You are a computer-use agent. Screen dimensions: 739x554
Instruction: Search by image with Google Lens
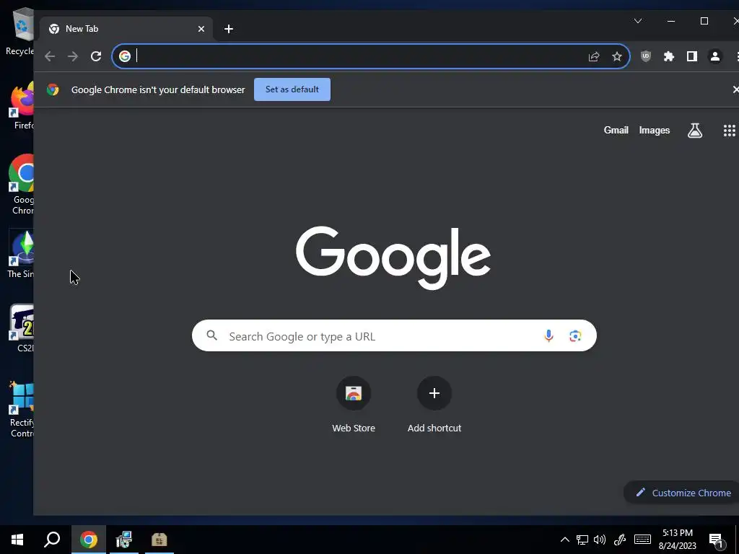coord(575,336)
